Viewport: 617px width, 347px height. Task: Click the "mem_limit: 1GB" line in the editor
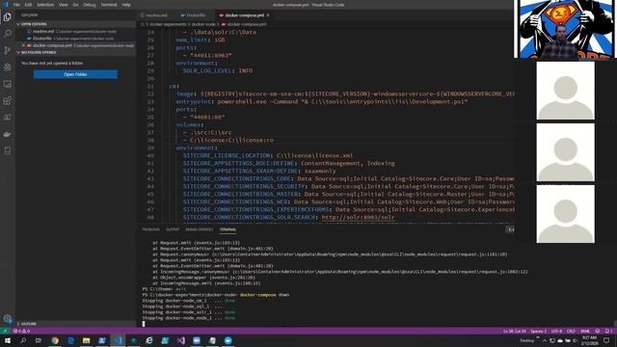[201, 40]
